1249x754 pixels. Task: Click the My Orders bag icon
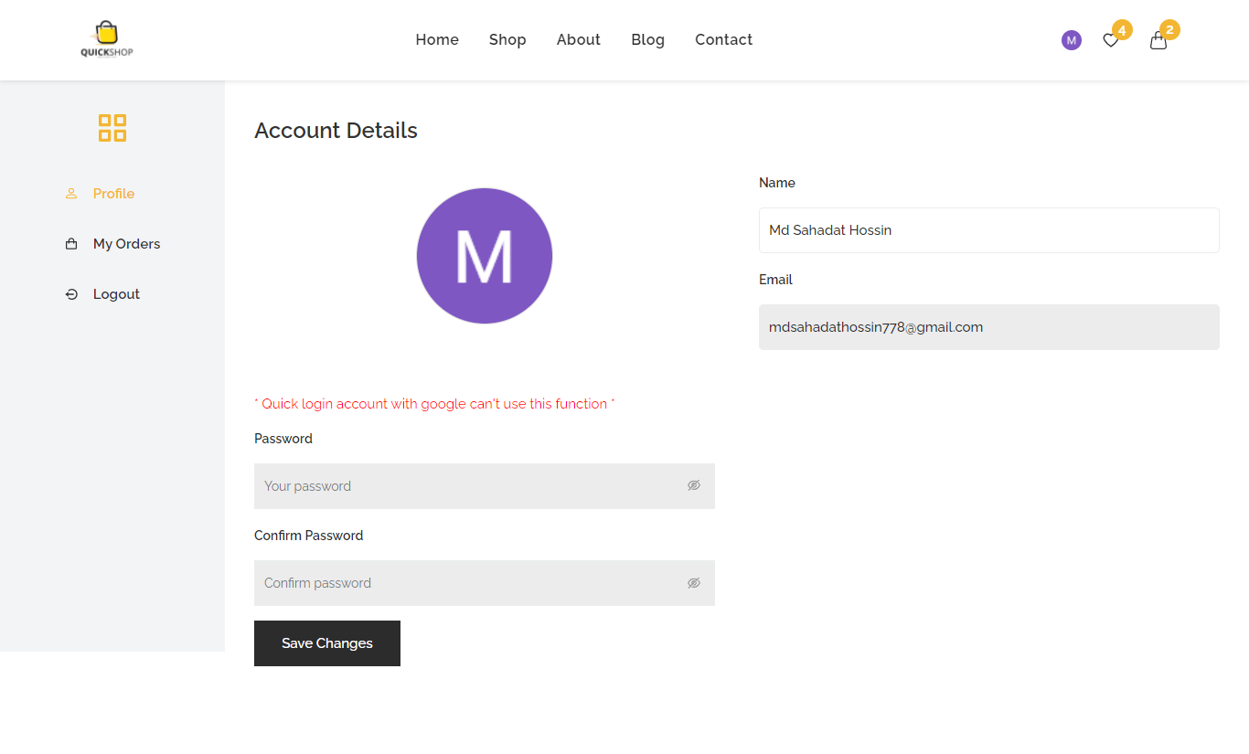(x=71, y=244)
